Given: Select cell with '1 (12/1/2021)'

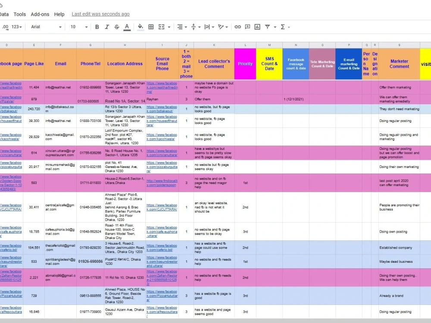Looking at the screenshot, I should pos(296,99).
